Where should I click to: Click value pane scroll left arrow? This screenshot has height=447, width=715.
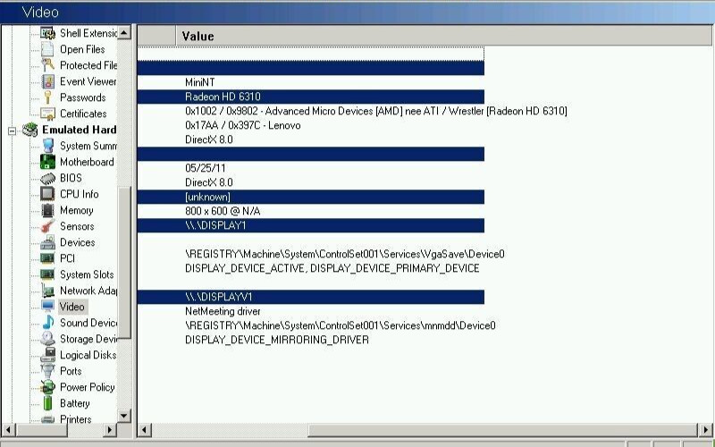click(x=145, y=430)
